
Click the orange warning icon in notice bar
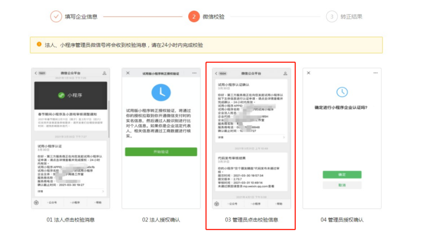[39, 45]
